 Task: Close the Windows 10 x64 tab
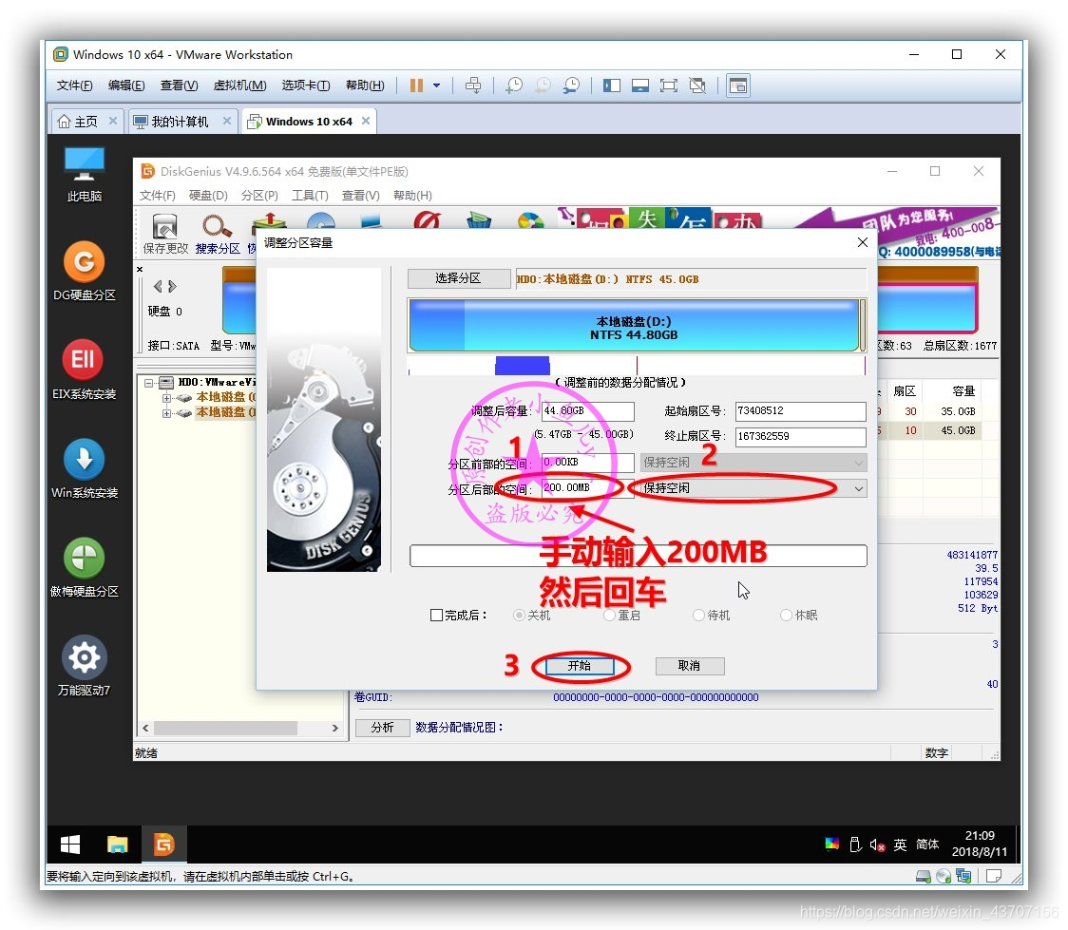[366, 121]
